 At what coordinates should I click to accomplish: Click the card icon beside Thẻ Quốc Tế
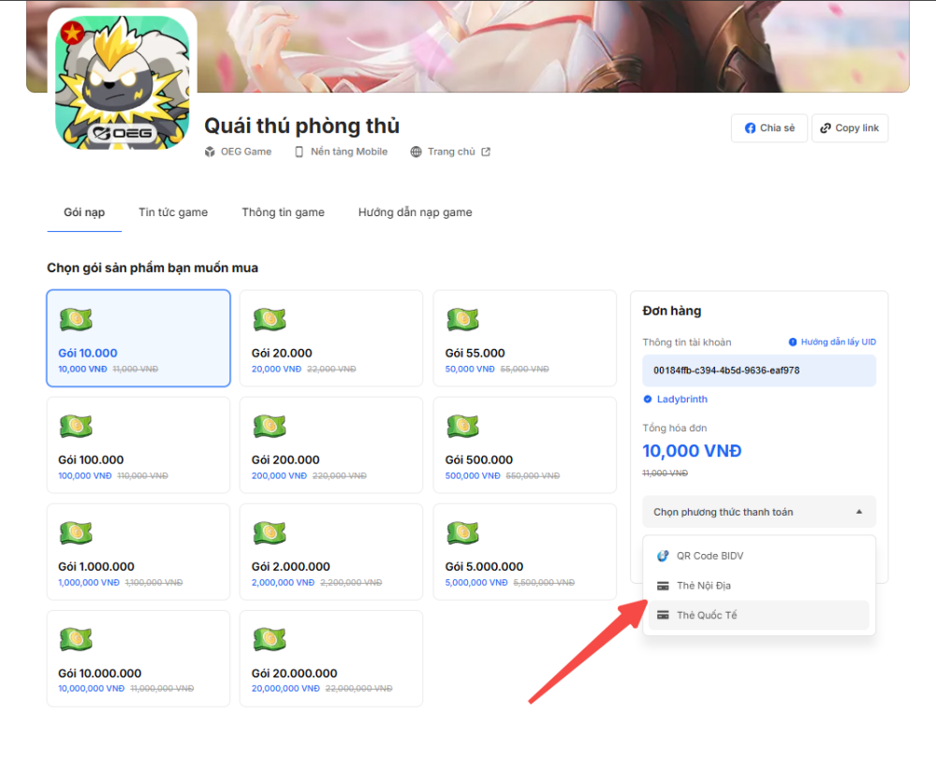point(664,615)
